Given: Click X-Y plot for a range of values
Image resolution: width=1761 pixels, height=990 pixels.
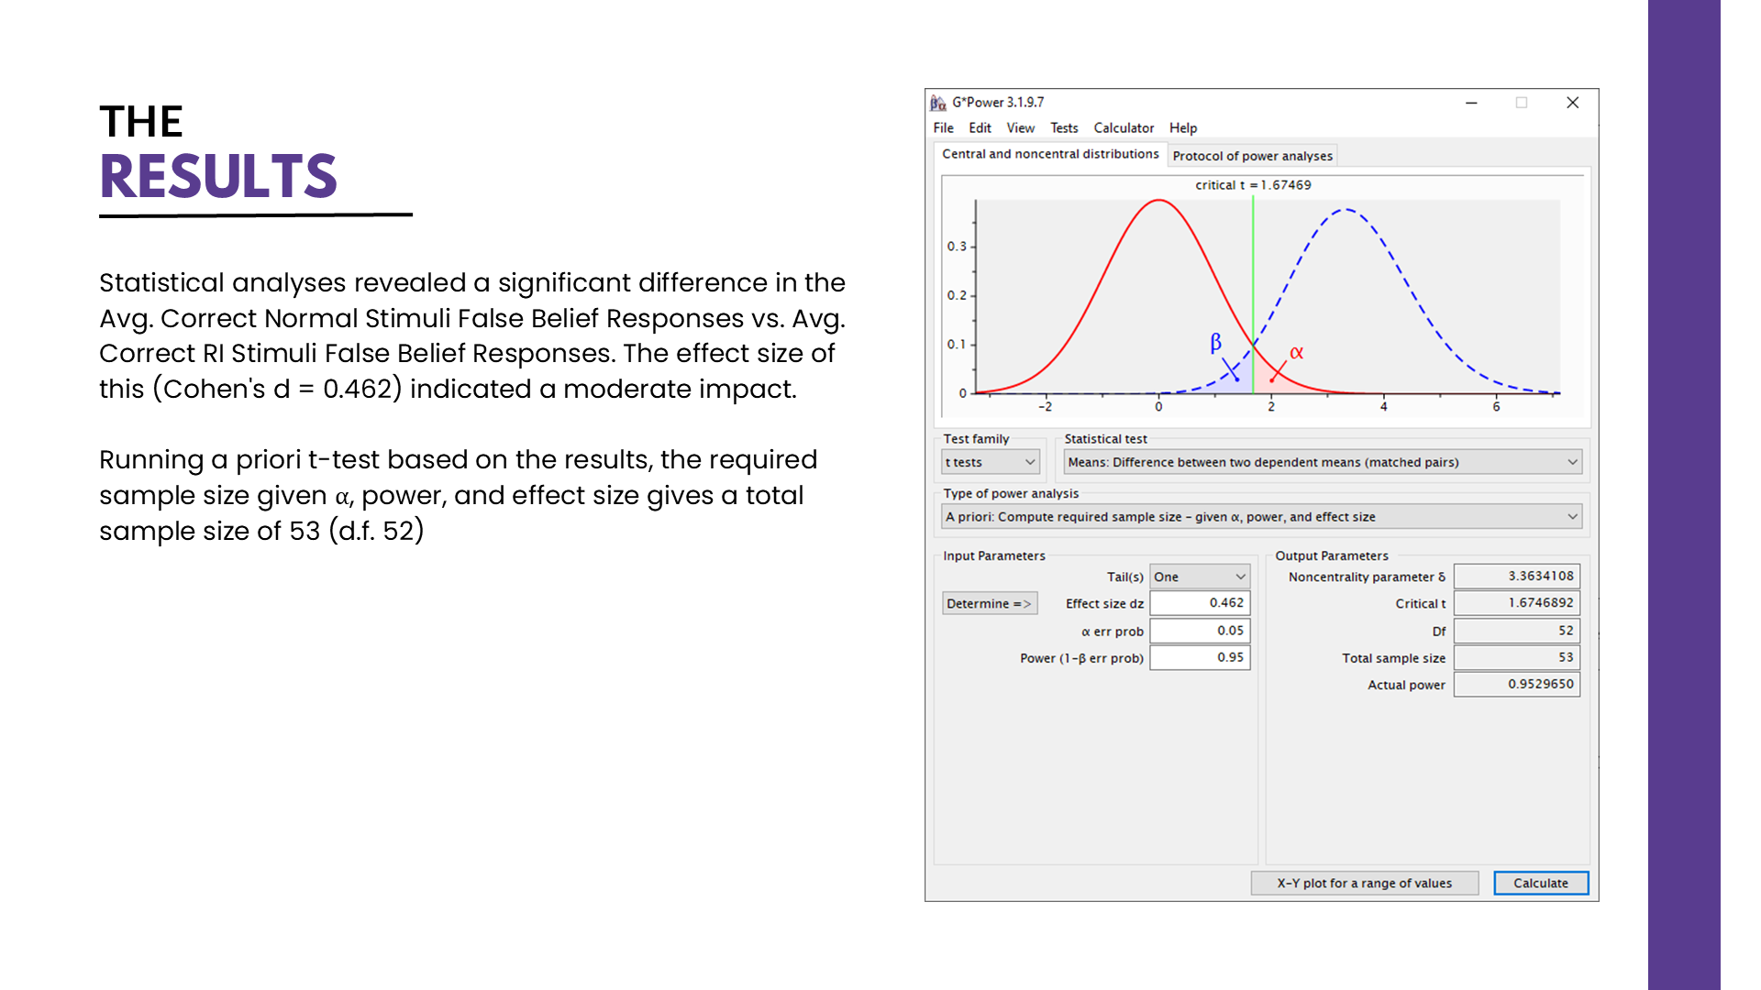Looking at the screenshot, I should [1364, 883].
